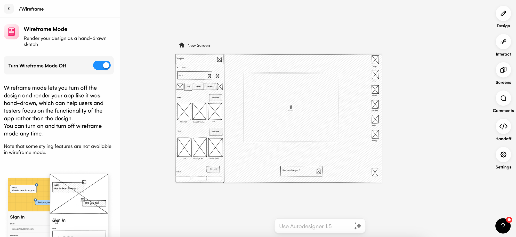Click the sketched Handoff placeholder icon in wireframe
This screenshot has width=516, height=237.
coord(375,119)
